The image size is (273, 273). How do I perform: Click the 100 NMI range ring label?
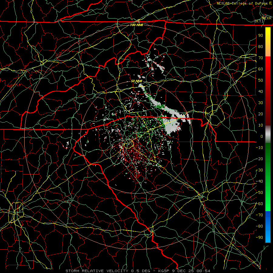[x=136, y=25]
